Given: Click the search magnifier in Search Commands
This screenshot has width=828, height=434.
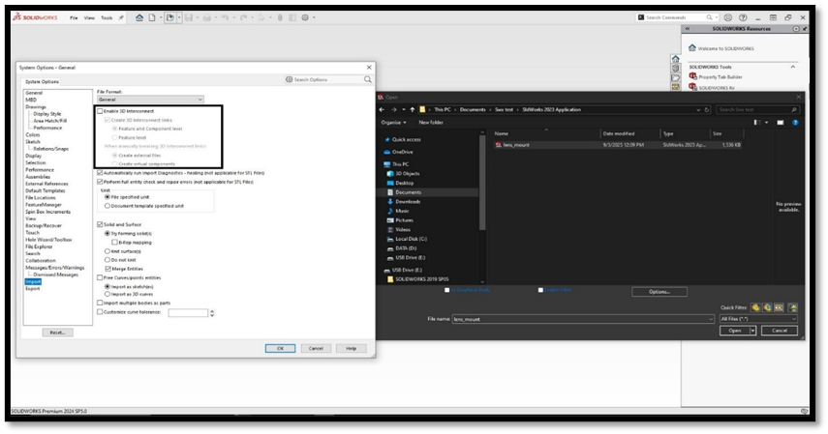Looking at the screenshot, I should pyautogui.click(x=709, y=17).
